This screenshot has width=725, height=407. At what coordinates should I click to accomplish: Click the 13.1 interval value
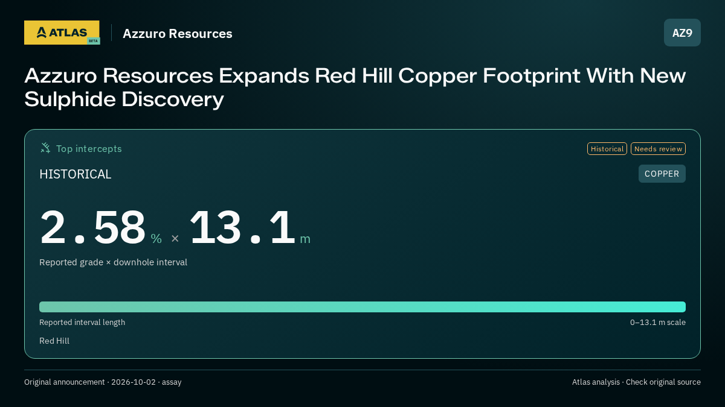click(242, 227)
